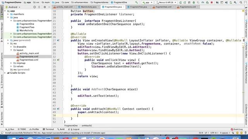This screenshot has width=248, height=139.
Task: Open Project panel settings gear
Action: (45, 7)
